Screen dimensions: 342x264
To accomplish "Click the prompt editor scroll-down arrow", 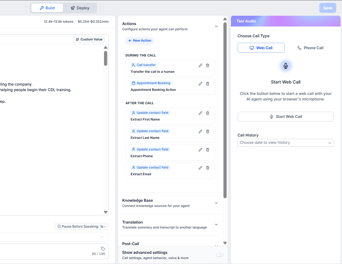I will (105, 212).
